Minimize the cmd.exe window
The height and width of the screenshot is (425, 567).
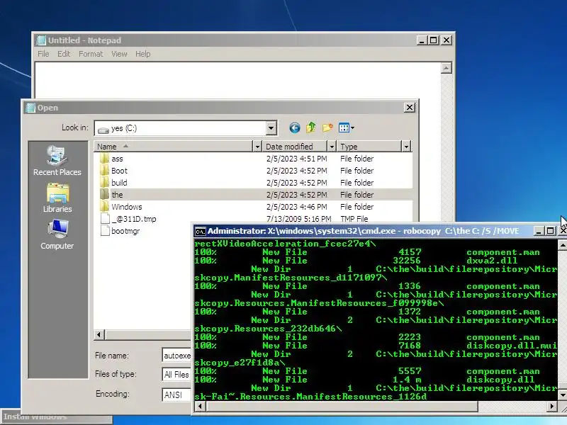coord(539,231)
